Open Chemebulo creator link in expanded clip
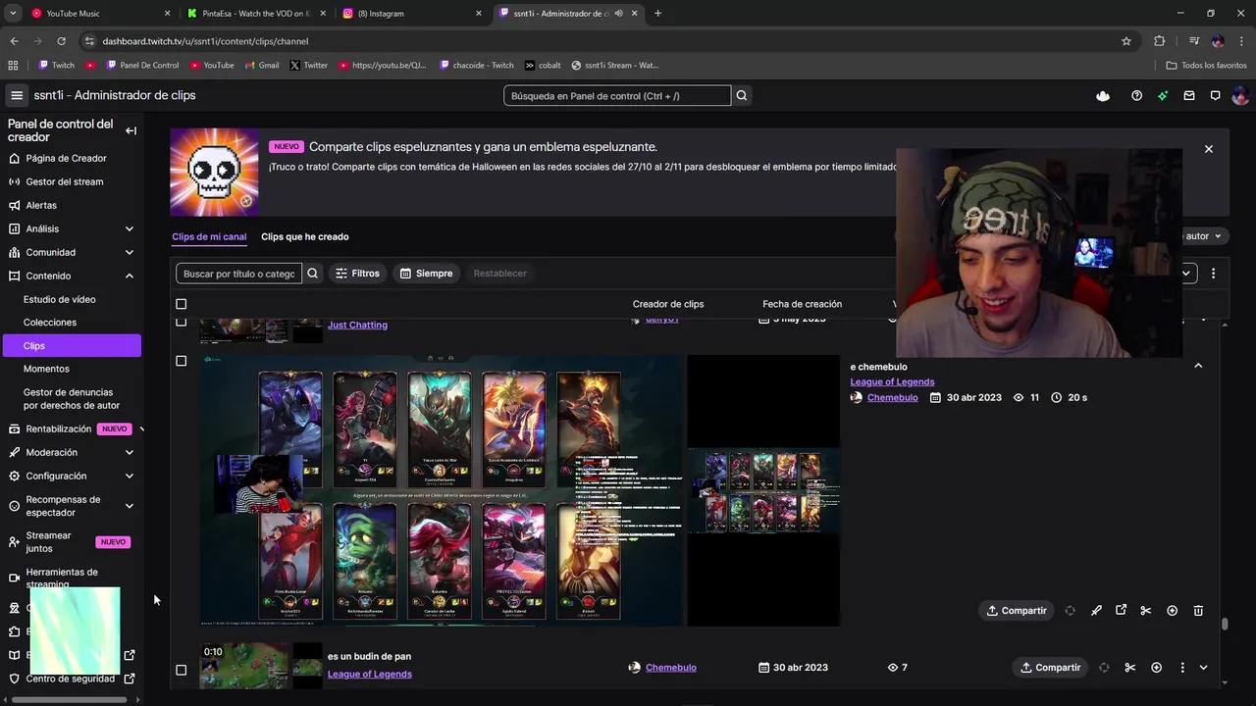Viewport: 1256px width, 706px height. 892,397
